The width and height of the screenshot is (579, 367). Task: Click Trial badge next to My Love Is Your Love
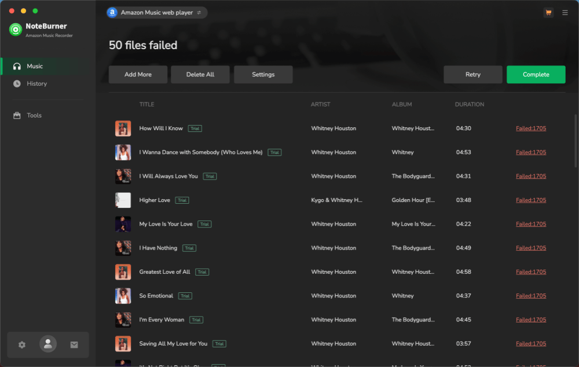(x=204, y=224)
